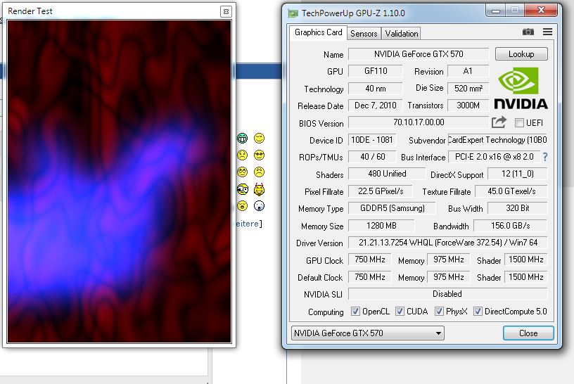
Task: Click the NVIDIA SLI value Disabled
Action: [x=447, y=294]
